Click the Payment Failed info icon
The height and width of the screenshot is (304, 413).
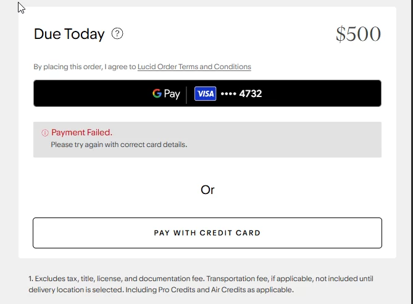coord(45,133)
